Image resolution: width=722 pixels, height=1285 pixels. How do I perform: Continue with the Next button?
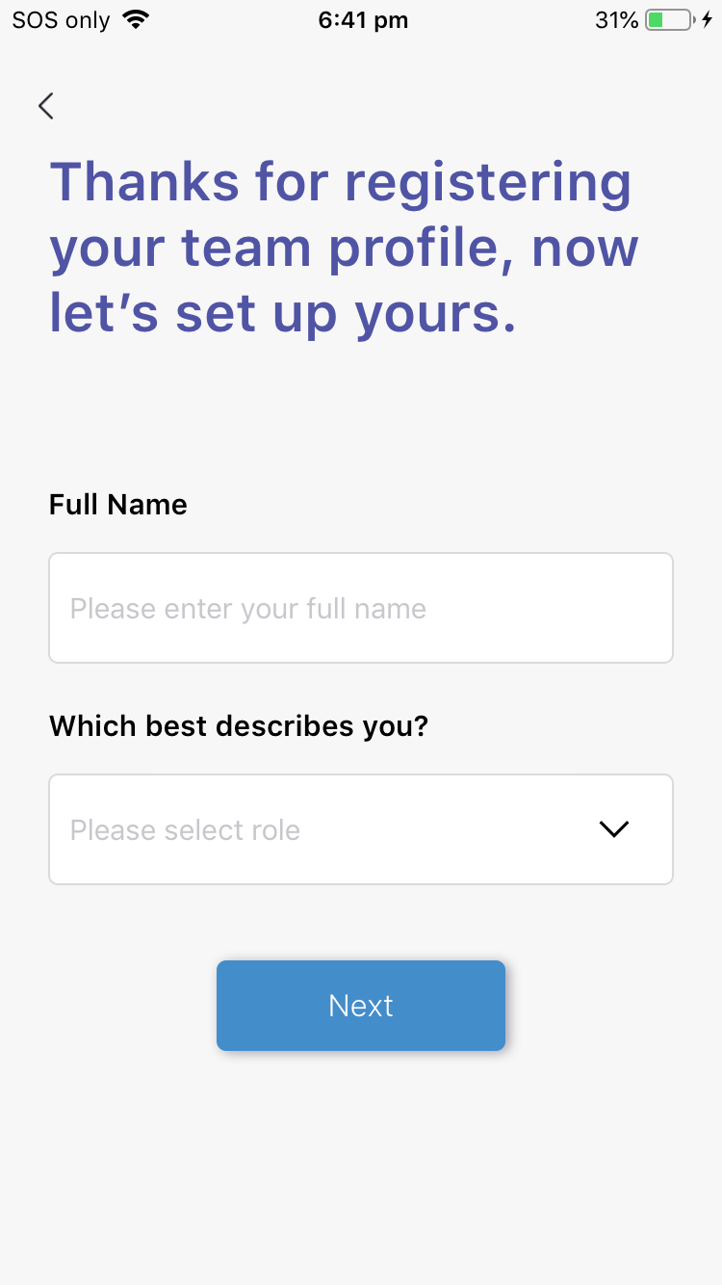pyautogui.click(x=361, y=1006)
